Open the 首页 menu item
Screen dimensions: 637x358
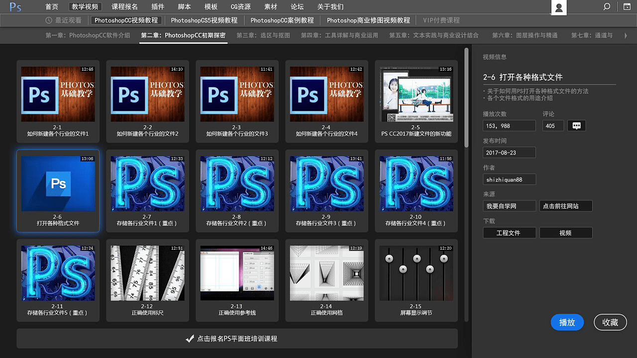[x=52, y=7]
